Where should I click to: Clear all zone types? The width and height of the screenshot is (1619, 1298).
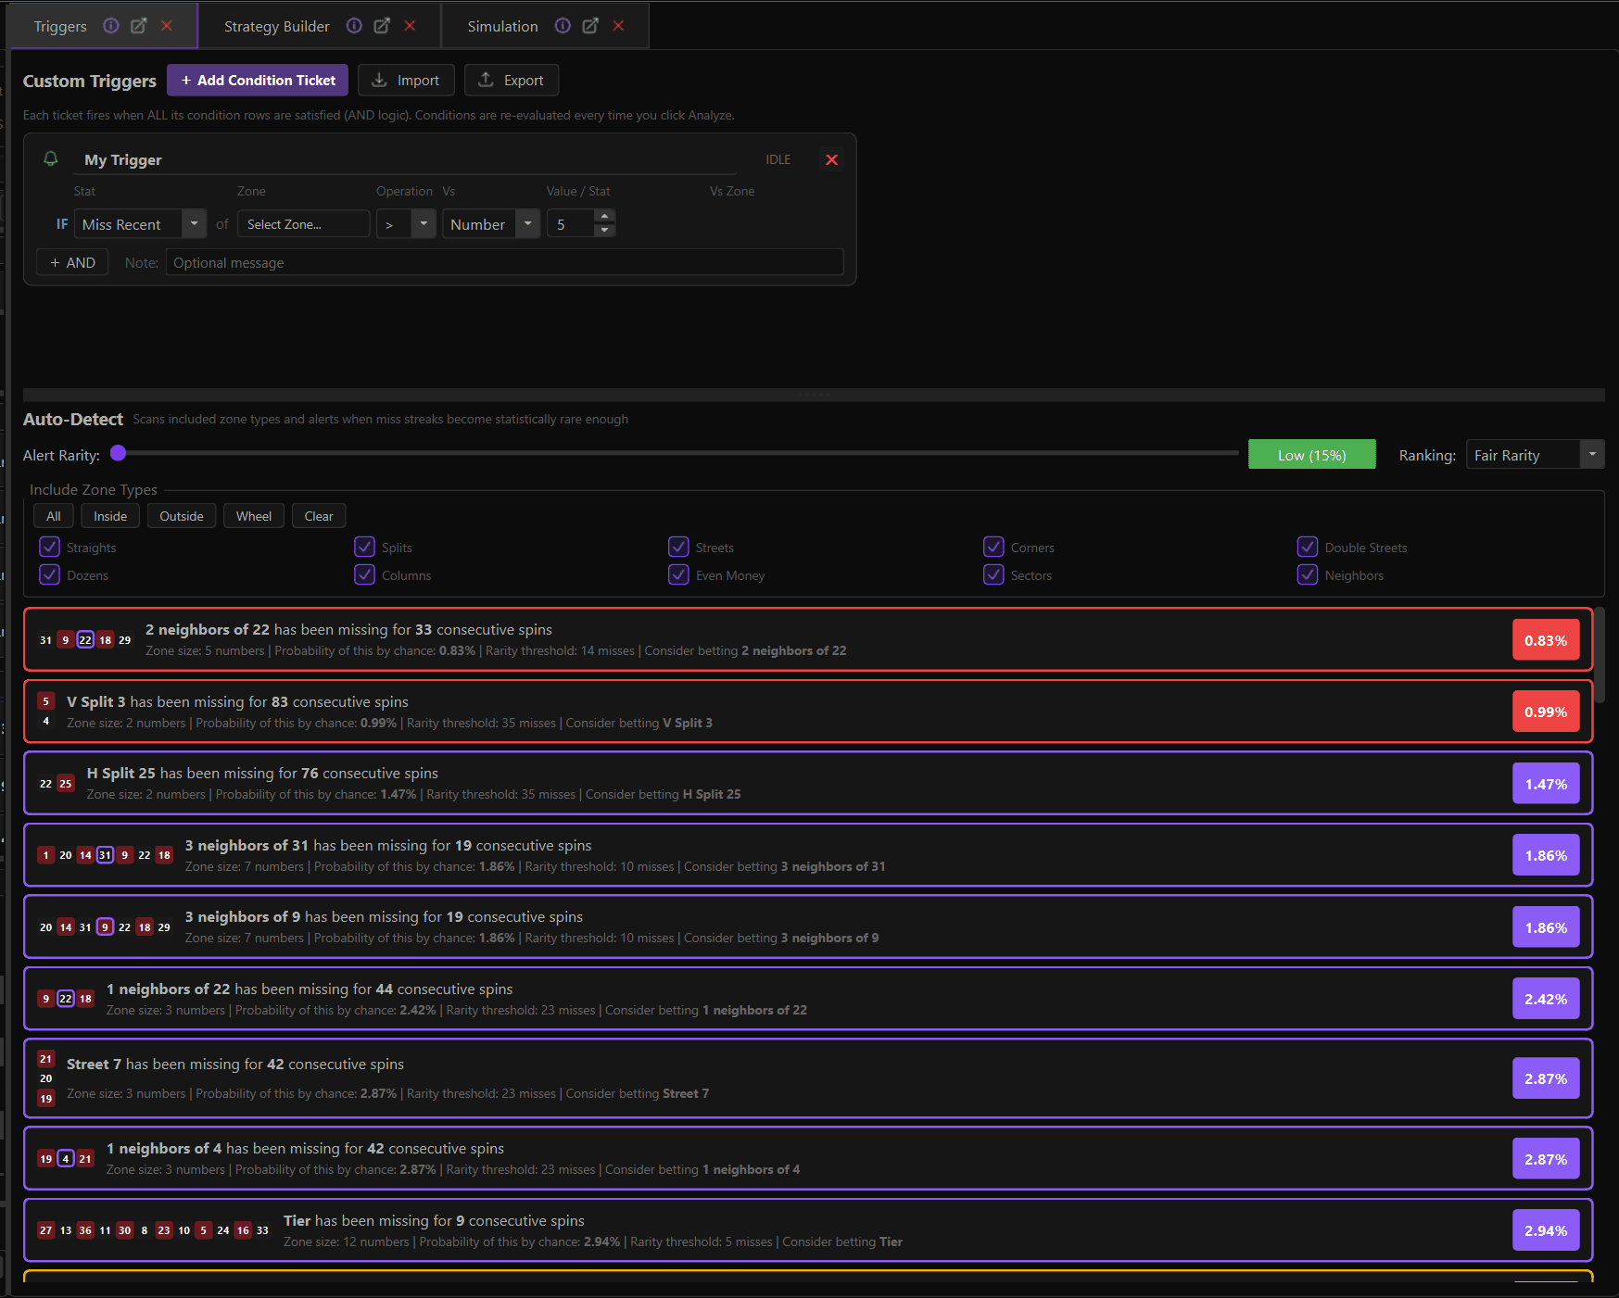pos(319,516)
